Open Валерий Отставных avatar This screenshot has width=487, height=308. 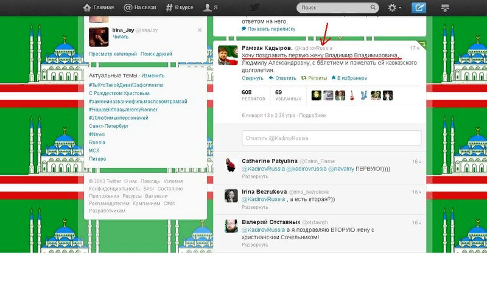click(x=231, y=226)
